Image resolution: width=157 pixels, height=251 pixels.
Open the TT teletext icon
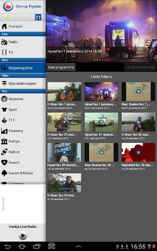tap(38, 17)
